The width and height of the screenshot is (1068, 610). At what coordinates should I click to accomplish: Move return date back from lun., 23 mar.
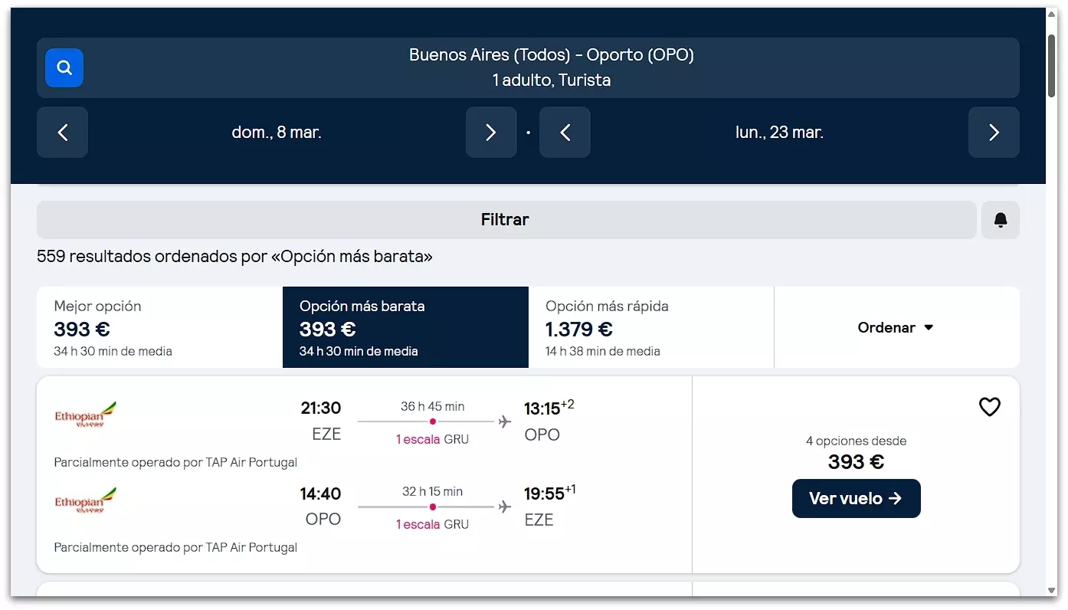565,133
